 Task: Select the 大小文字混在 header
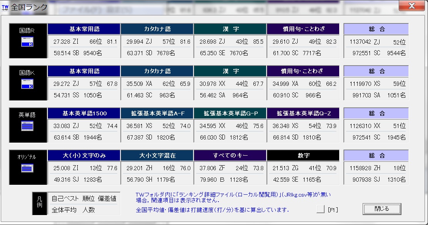pyautogui.click(x=157, y=156)
